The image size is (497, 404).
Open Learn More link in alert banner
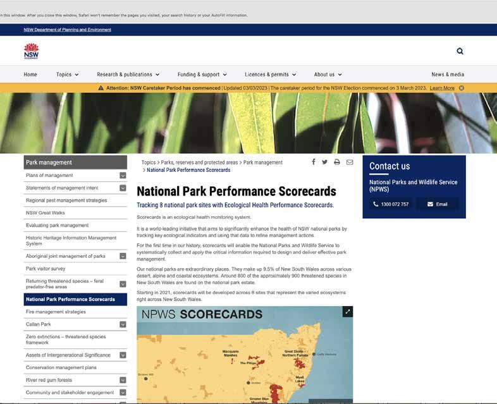pyautogui.click(x=442, y=88)
